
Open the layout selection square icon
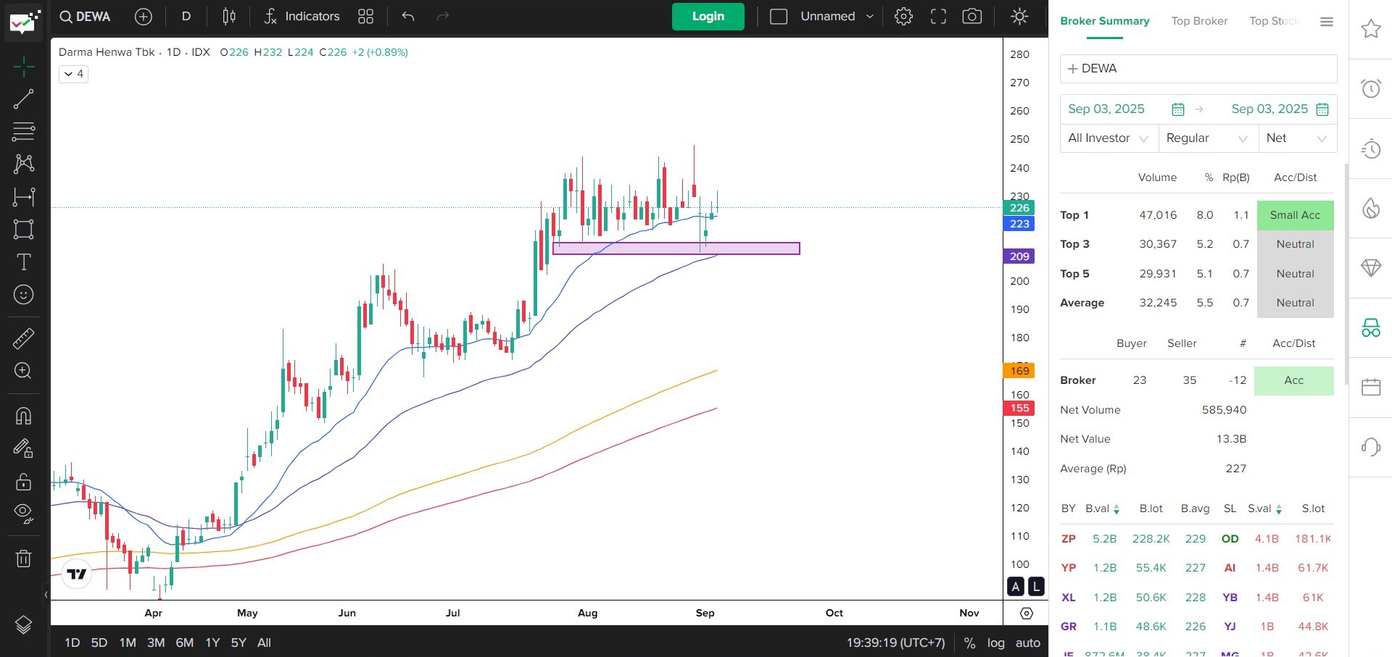pos(779,17)
